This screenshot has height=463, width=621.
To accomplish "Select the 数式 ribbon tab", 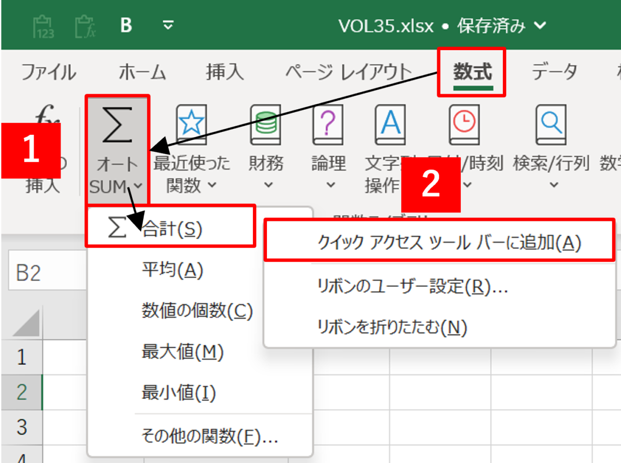I will (x=472, y=73).
